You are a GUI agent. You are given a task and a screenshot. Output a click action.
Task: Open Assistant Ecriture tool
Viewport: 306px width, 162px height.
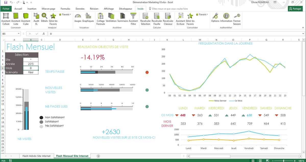[180, 19]
